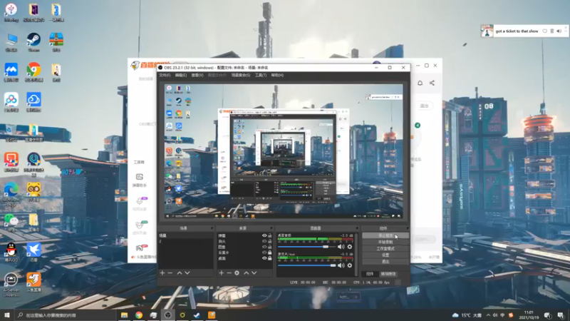Open the 麦克风/Aux channel gear settings
Image resolution: width=570 pixels, height=321 pixels.
(350, 265)
